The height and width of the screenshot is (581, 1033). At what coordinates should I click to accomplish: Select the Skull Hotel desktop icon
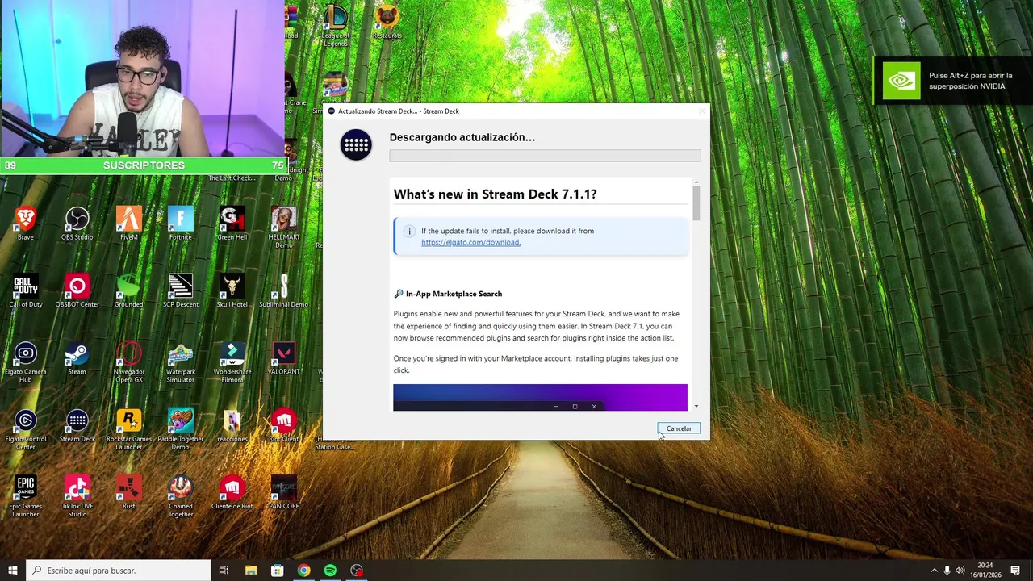pyautogui.click(x=232, y=290)
